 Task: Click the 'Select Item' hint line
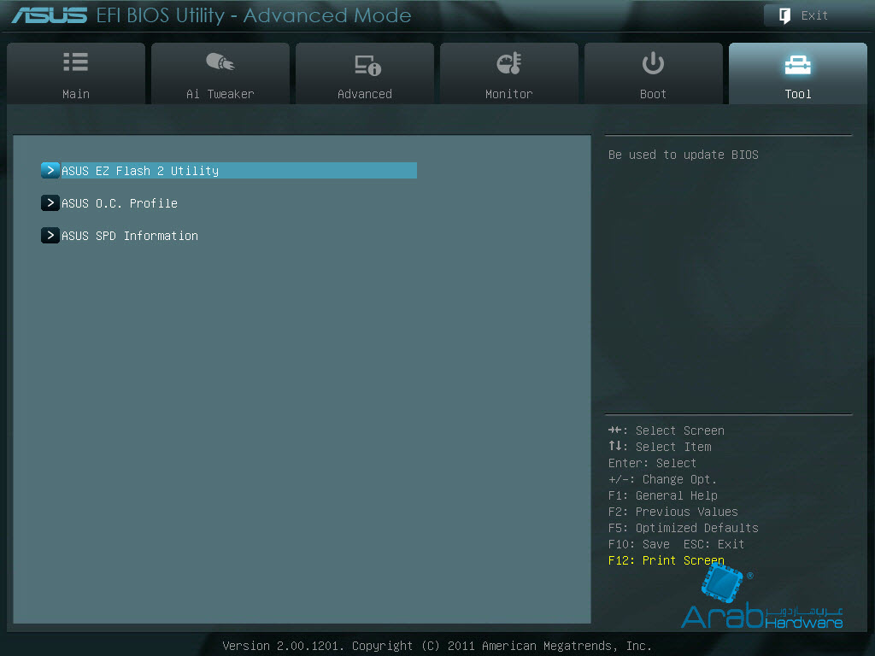click(660, 447)
